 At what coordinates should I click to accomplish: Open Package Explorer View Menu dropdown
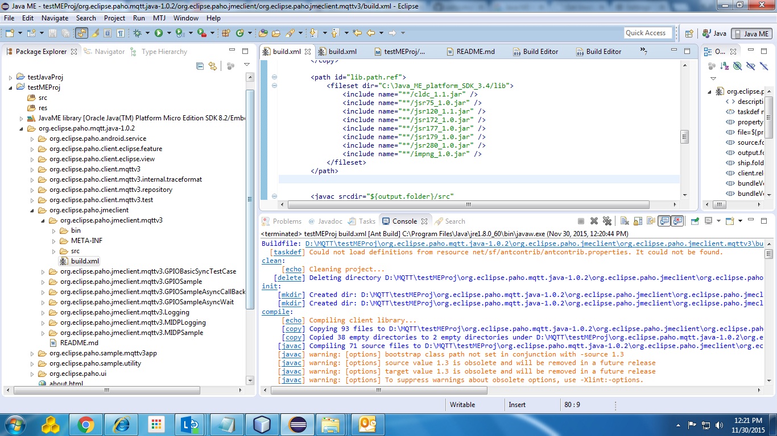247,66
